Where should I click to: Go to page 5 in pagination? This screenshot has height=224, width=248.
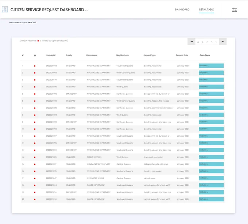click(216, 42)
